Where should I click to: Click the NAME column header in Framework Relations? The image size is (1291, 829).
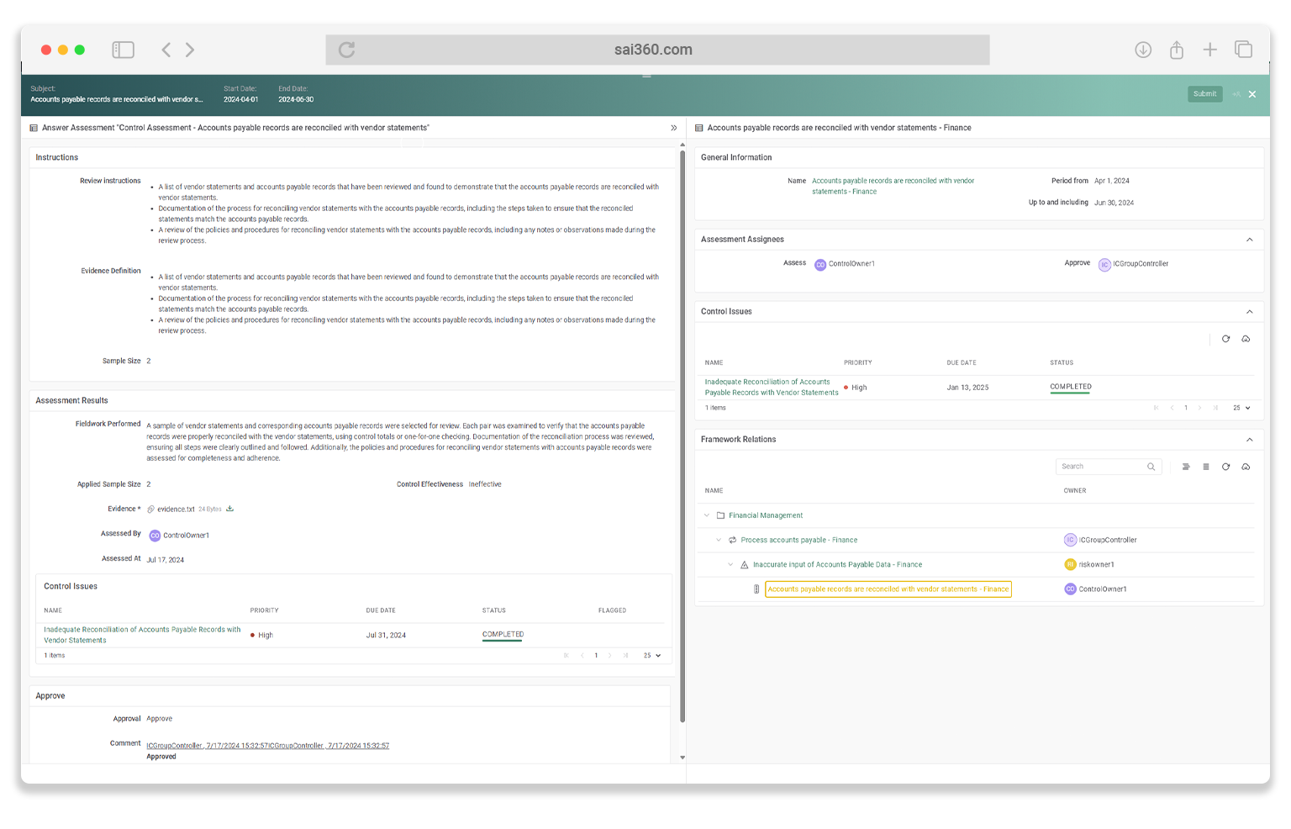(714, 491)
